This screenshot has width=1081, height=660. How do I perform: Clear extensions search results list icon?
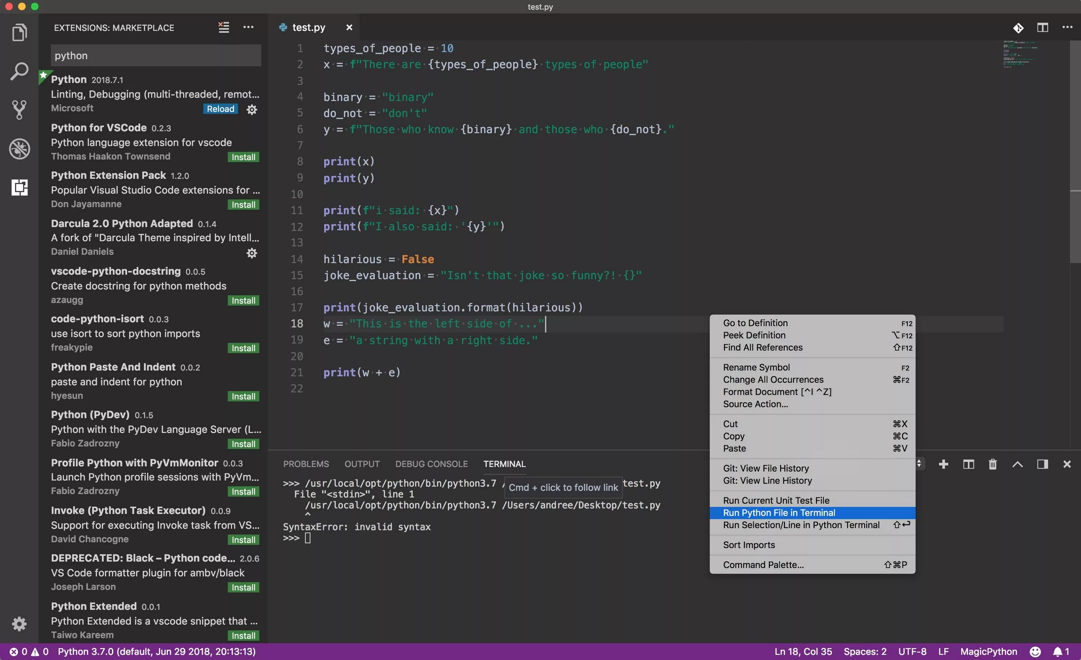pyautogui.click(x=224, y=27)
